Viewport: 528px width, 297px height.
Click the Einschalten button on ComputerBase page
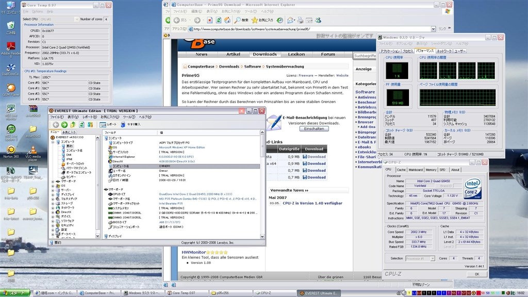[314, 128]
